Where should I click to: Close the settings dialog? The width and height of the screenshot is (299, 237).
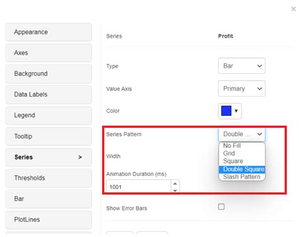pos(293,9)
